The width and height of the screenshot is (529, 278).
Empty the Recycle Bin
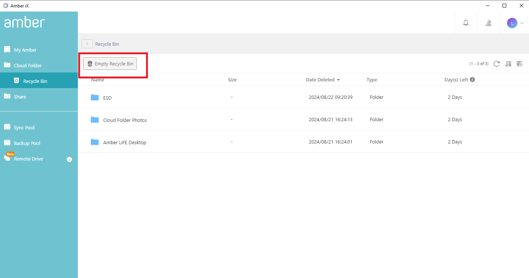pyautogui.click(x=110, y=64)
